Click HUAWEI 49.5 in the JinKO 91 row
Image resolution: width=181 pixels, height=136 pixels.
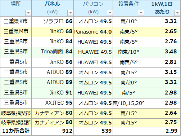tap(93, 93)
